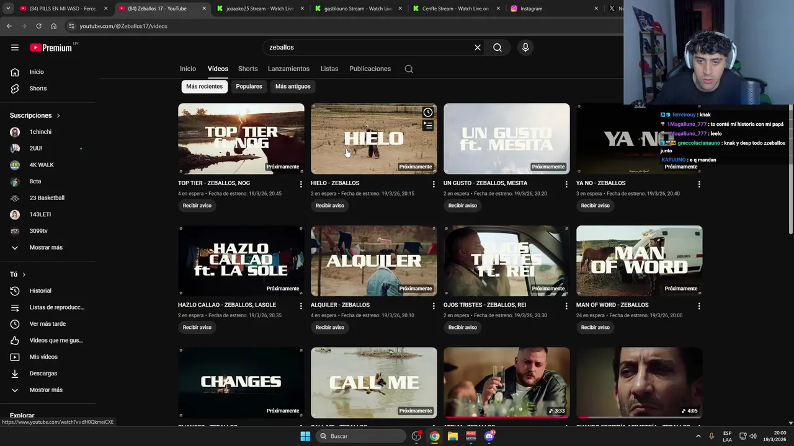Open the YouTube hamburger guide menu
794x446 pixels.
pyautogui.click(x=15, y=48)
